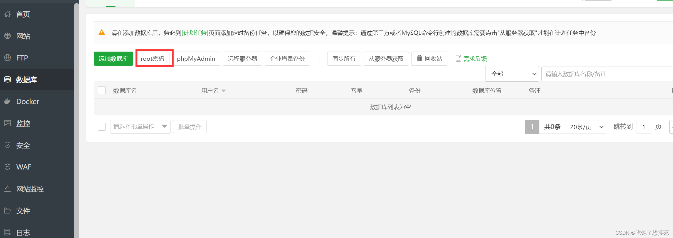This screenshot has height=238, width=673.
Task: Click the feedback edit icon beside 需求反馈
Action: tap(458, 59)
